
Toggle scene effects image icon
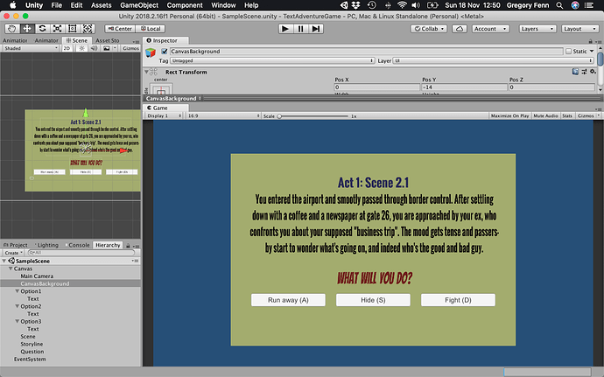click(106, 48)
